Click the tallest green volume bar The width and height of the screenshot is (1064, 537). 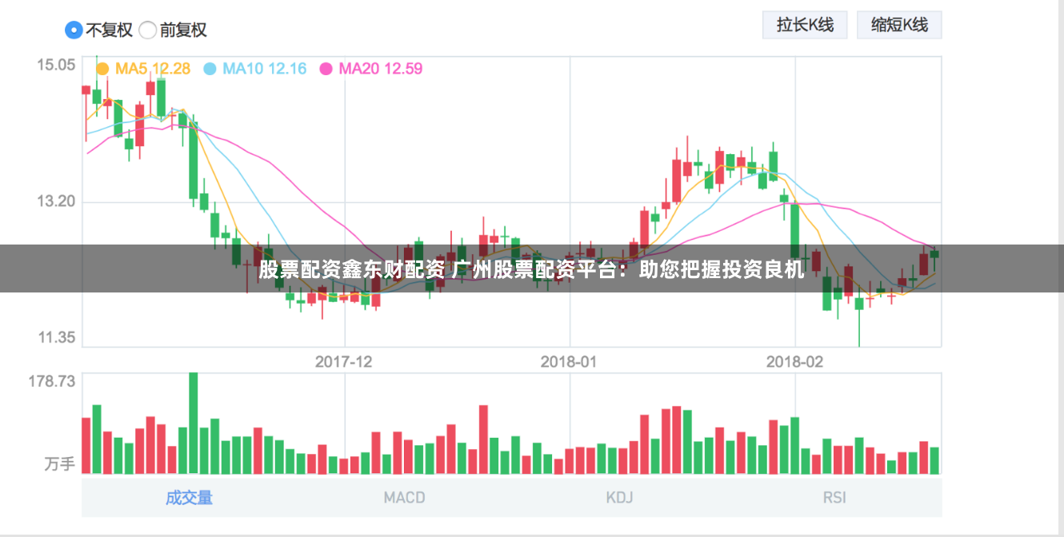[x=193, y=424]
